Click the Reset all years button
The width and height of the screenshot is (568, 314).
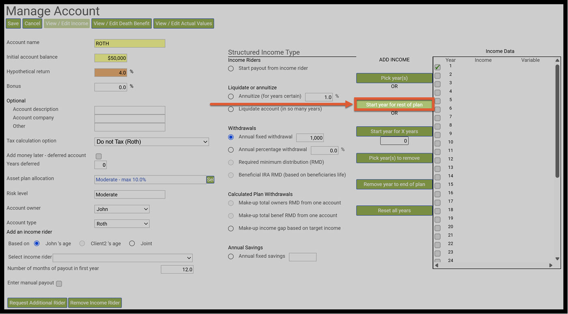click(394, 210)
